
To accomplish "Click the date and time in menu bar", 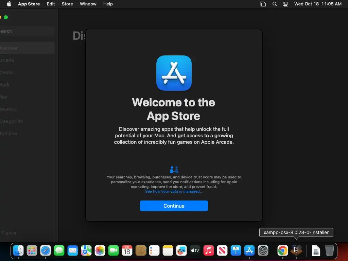I will 318,4.
